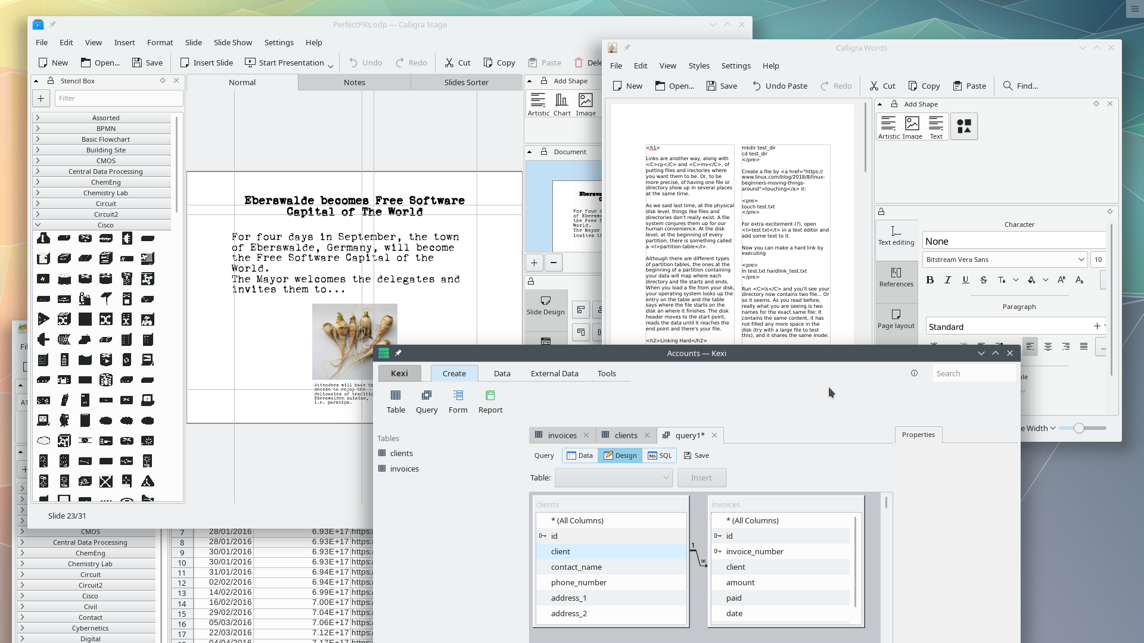Image resolution: width=1144 pixels, height=643 pixels.
Task: Click Insert button in query designer
Action: coord(701,477)
